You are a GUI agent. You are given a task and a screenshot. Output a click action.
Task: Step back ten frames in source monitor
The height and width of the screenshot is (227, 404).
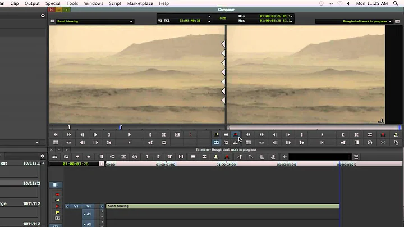pos(82,142)
